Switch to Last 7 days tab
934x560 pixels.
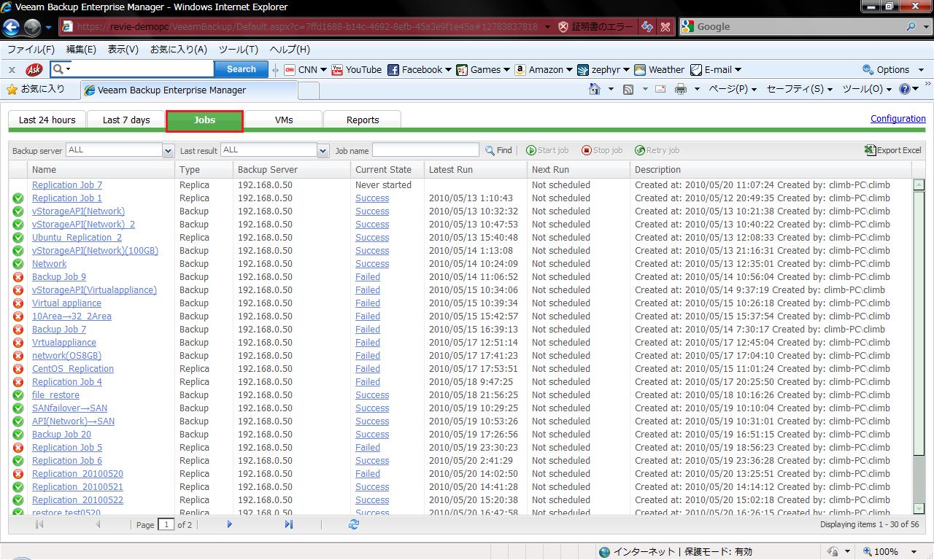126,120
